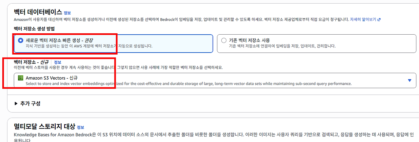Open 정보 link beside 벡터 저장소 - 신규
Viewport: 419px width, 142px height.
click(58, 62)
